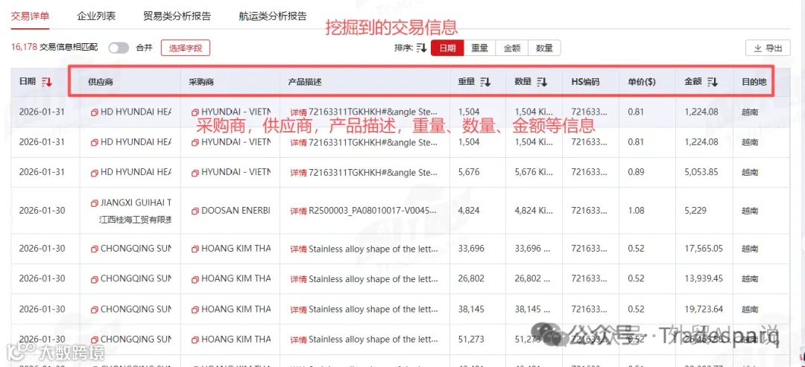Click the 19,723.64 amount cell
Image resolution: width=805 pixels, height=367 pixels.
tap(704, 309)
